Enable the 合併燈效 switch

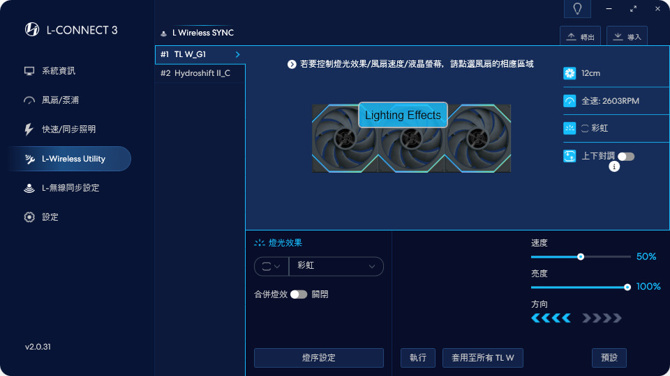tap(299, 295)
